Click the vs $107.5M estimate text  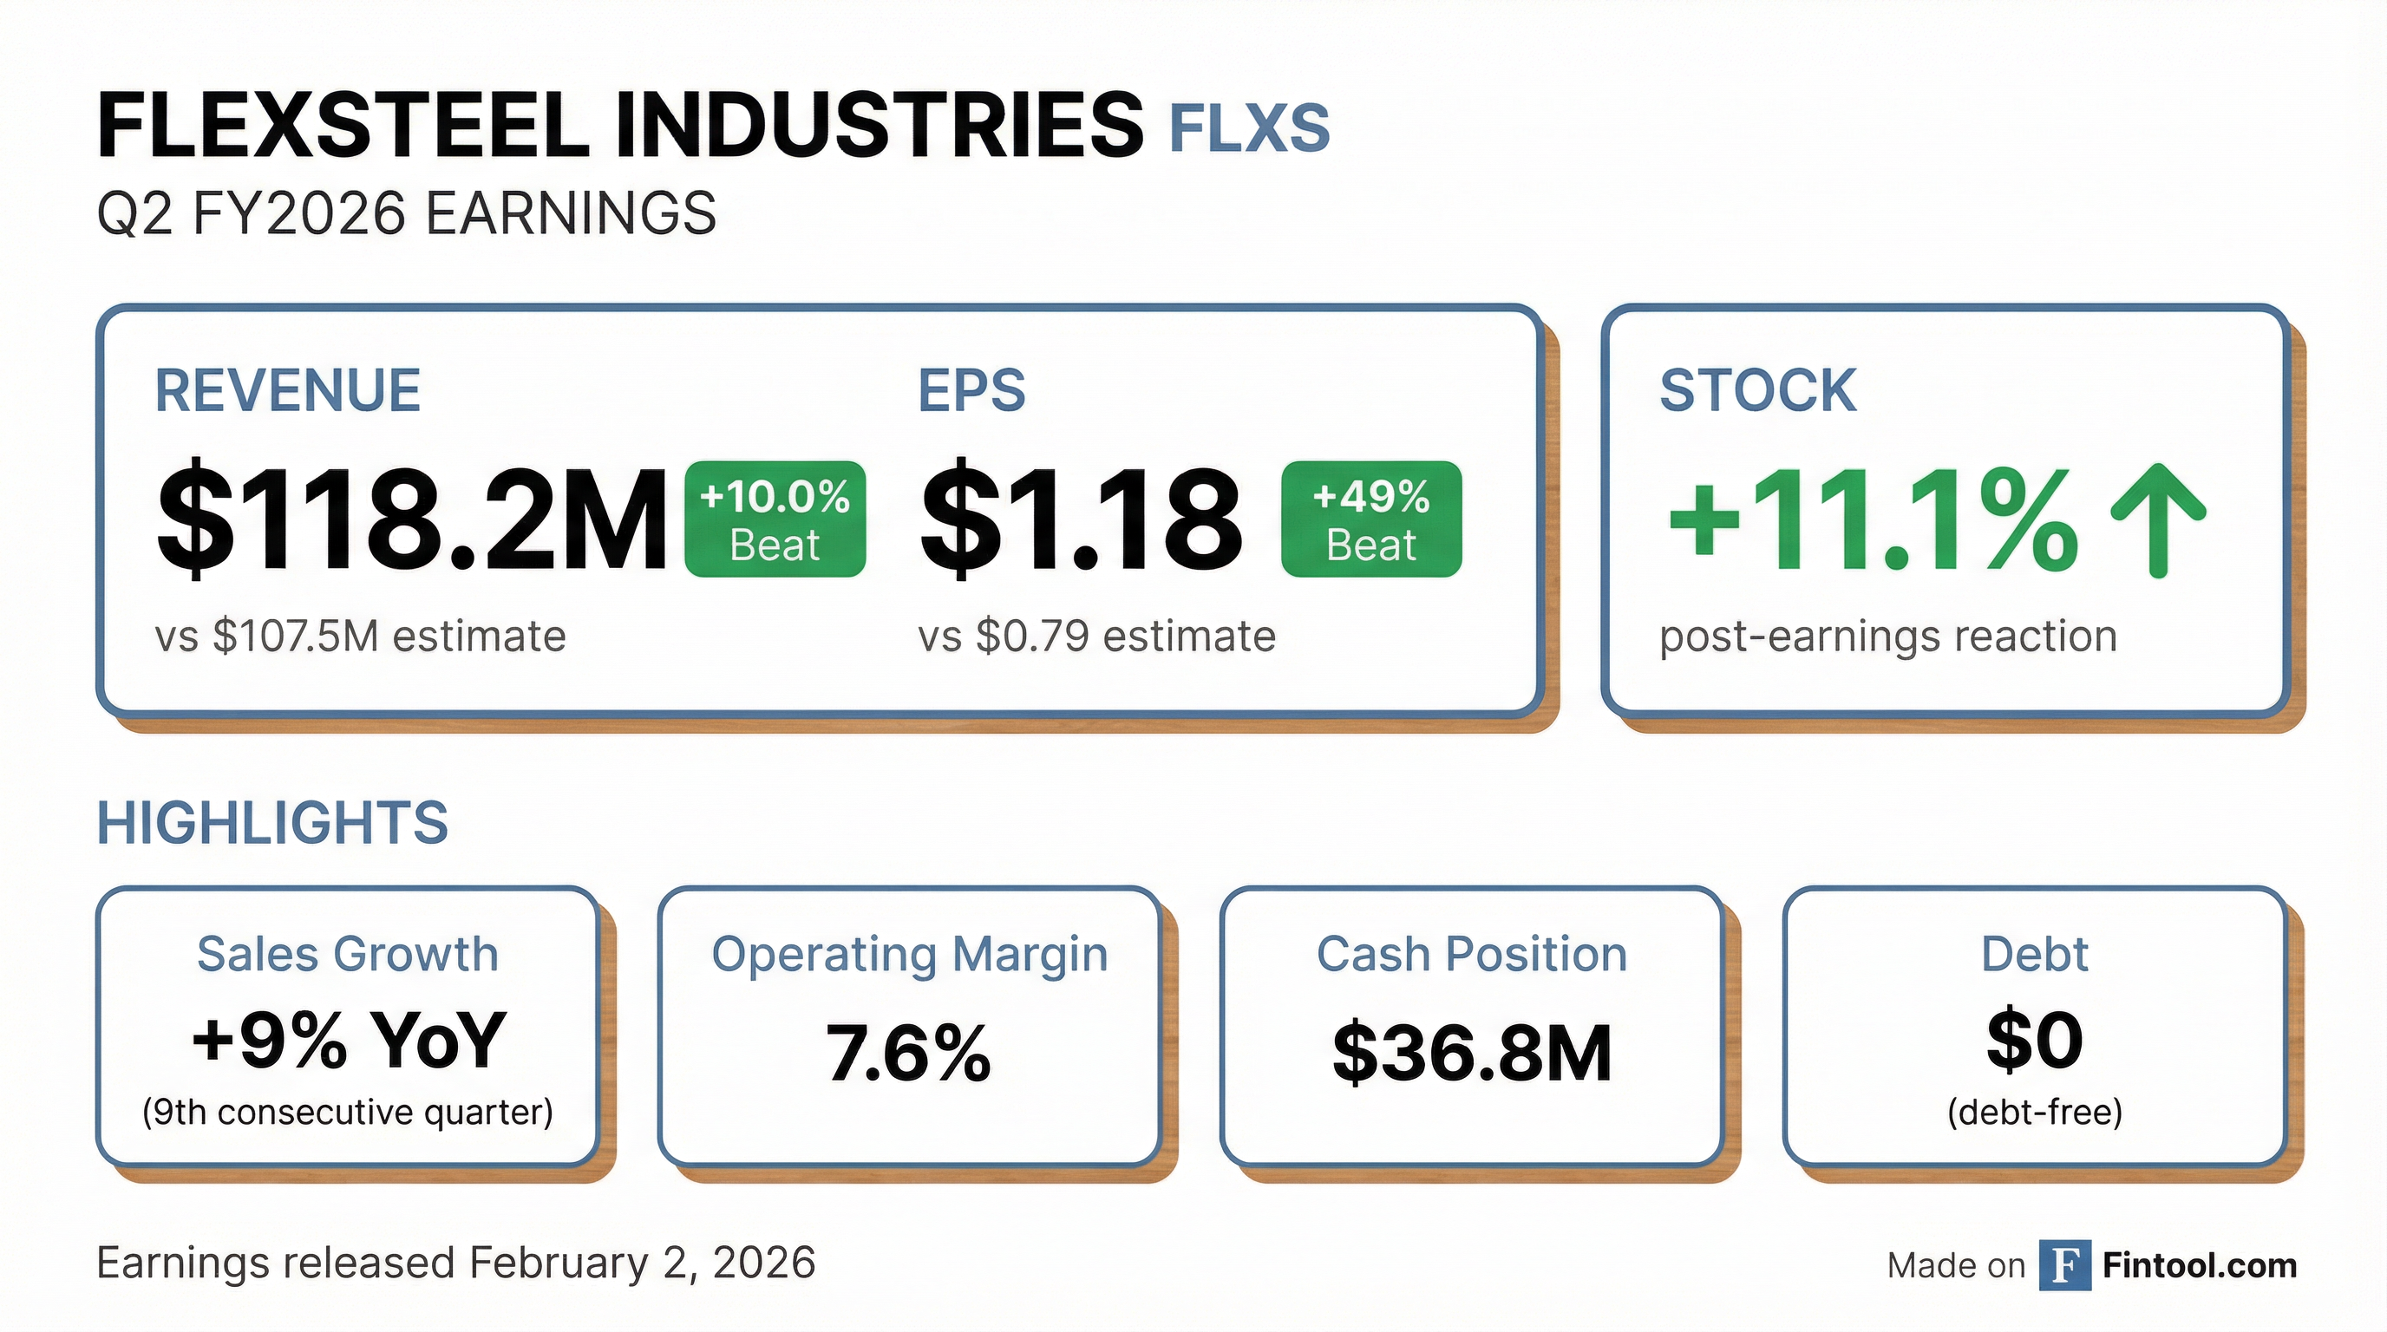[361, 637]
